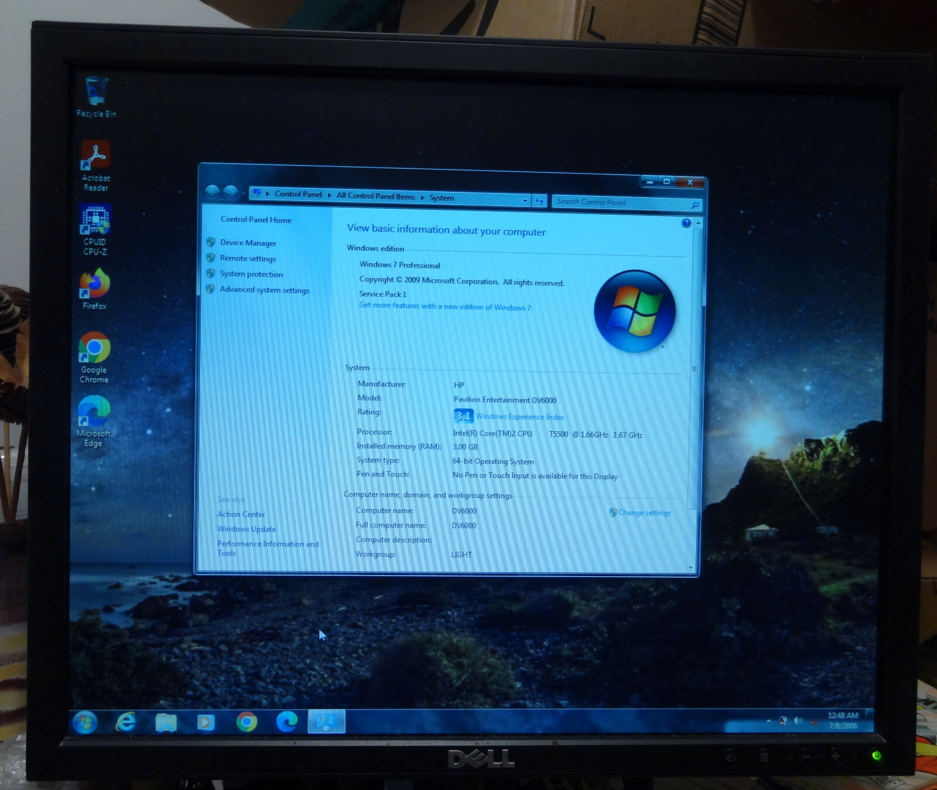Open Performance Information and Tools link
Screen dimensions: 937x790
pyautogui.click(x=268, y=548)
